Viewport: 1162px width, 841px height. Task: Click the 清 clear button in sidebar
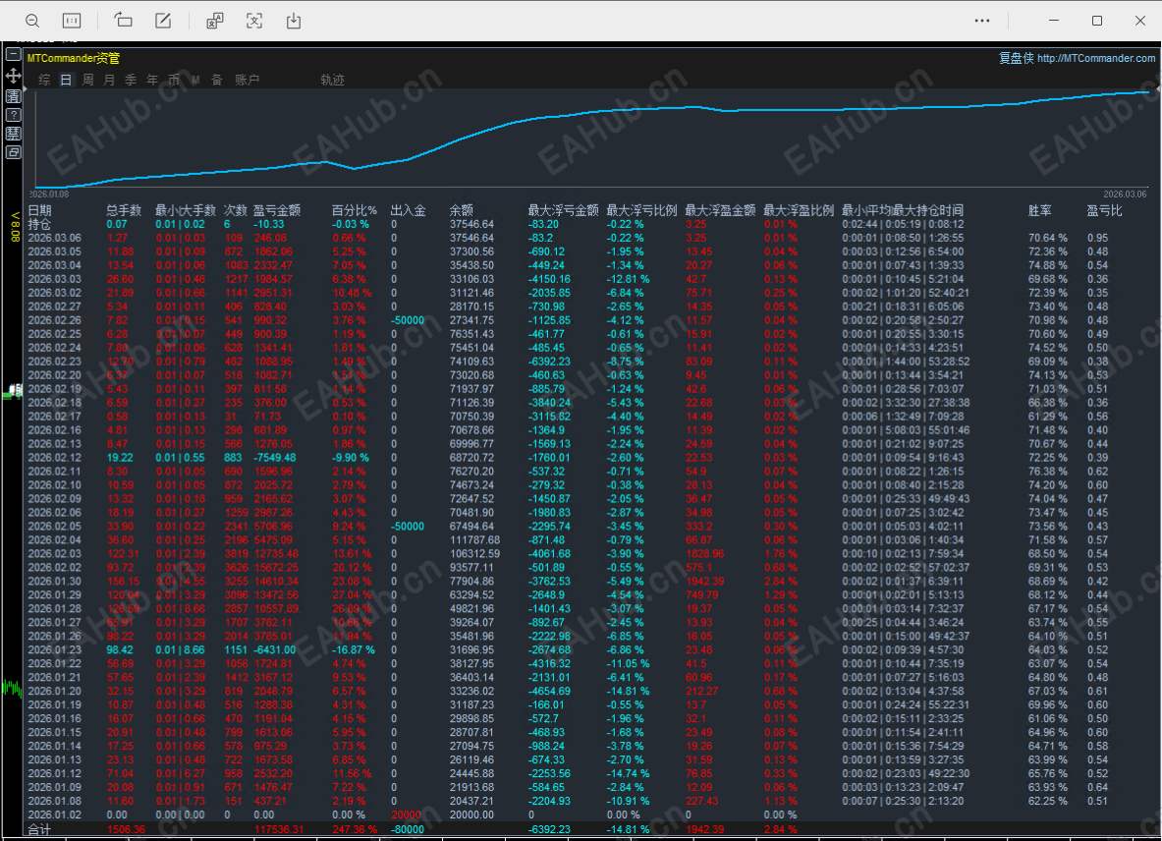14,95
